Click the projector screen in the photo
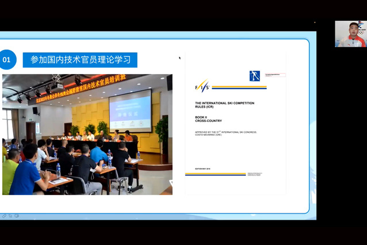The image size is (367, 245). tap(130, 109)
